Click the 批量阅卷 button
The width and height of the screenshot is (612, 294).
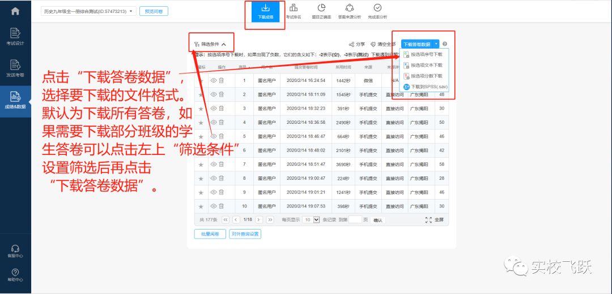pos(210,234)
